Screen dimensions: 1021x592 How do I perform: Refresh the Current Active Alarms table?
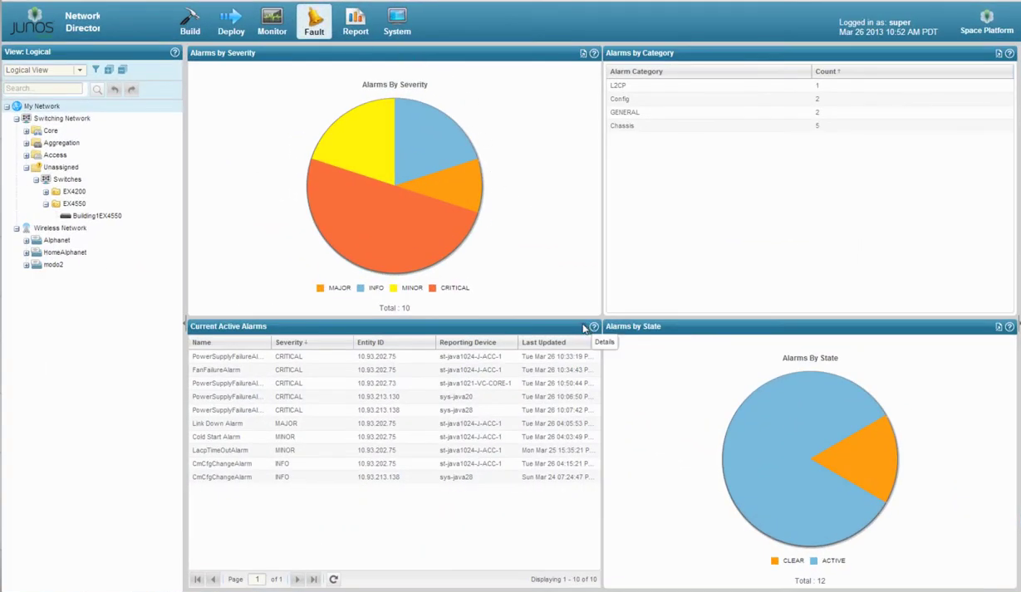(x=333, y=580)
